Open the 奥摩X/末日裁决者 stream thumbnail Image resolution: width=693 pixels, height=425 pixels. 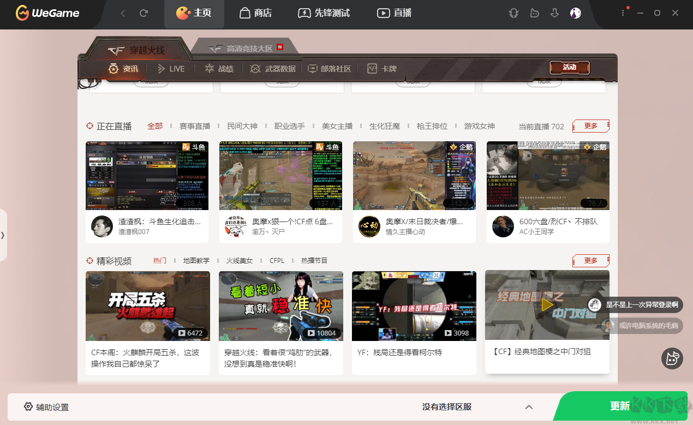click(x=414, y=176)
